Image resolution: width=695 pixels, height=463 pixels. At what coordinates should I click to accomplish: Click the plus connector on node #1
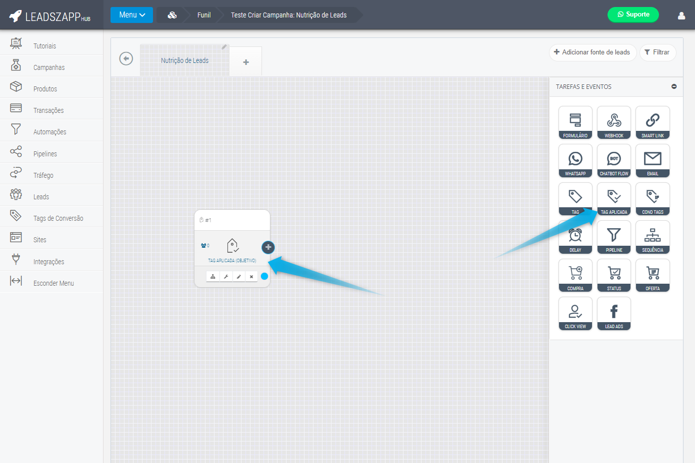[268, 247]
